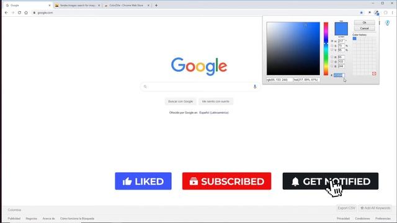Select the S saturation radio button
Viewport: 397px width, 223px height.
pos(332,45)
